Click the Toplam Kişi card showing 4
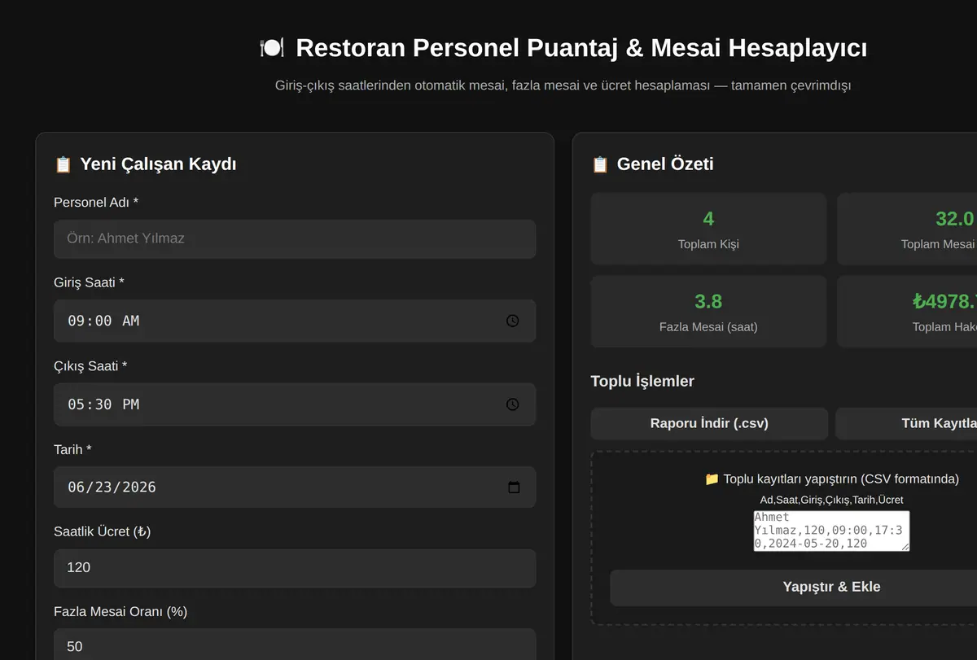Screen dimensions: 977x660 click(x=708, y=229)
